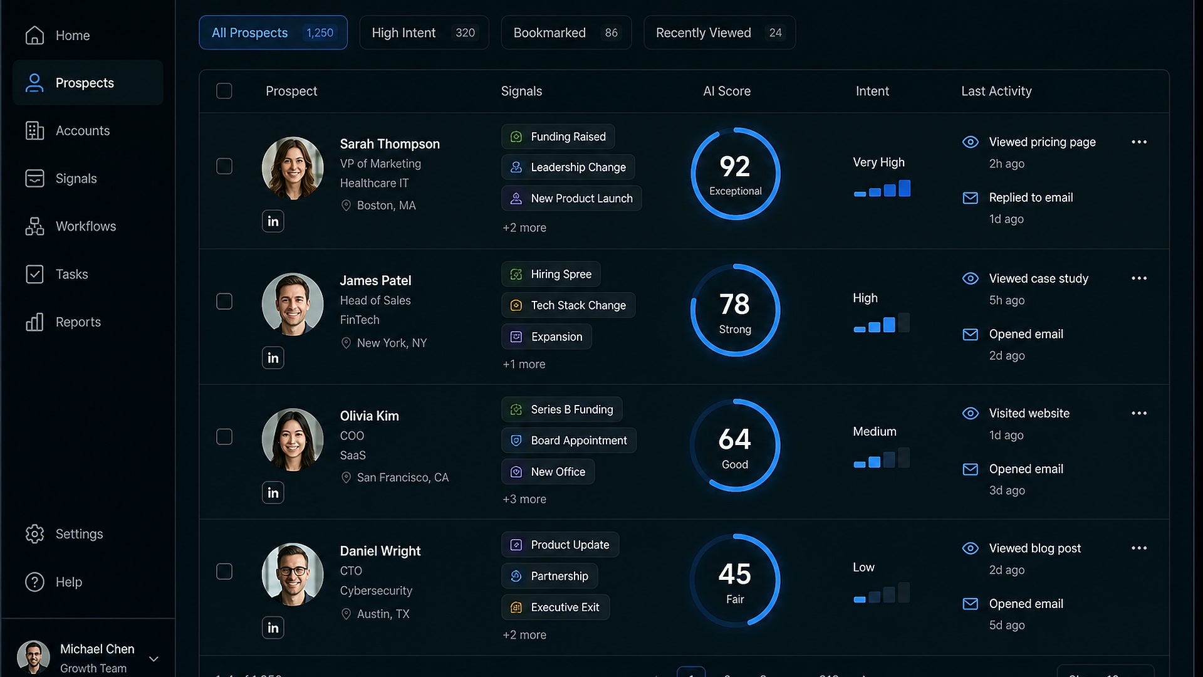Open the Help question mark icon
Image resolution: width=1203 pixels, height=677 pixels.
point(34,582)
